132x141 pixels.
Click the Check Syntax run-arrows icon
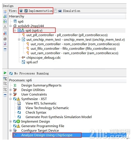point(19,112)
